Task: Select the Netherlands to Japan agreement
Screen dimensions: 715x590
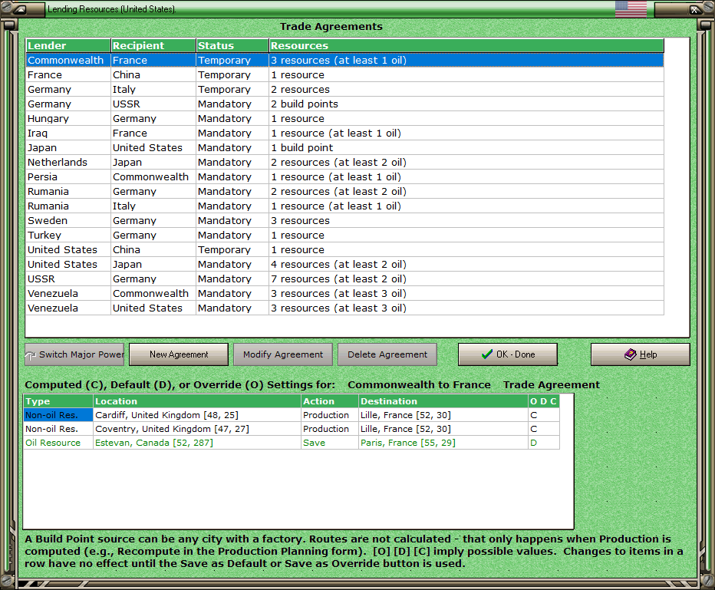Action: pyautogui.click(x=344, y=163)
